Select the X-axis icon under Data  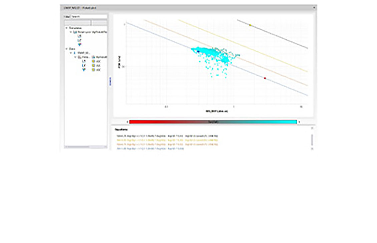[x=83, y=61]
